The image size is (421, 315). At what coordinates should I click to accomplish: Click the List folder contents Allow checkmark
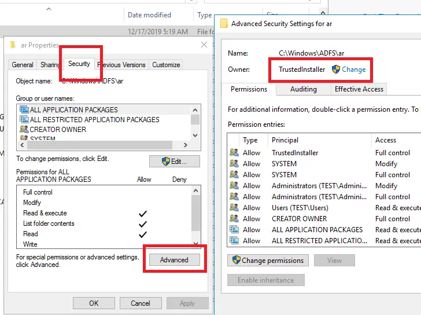coord(143,224)
